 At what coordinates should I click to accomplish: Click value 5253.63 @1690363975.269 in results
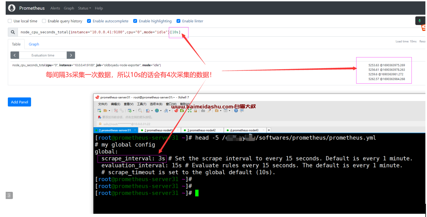click(x=386, y=65)
